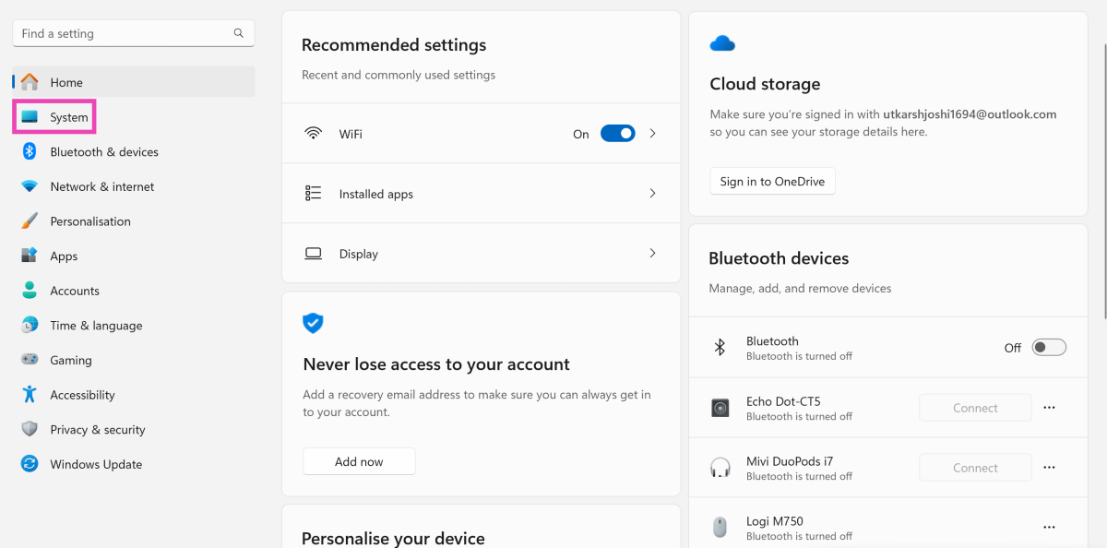Click the Privacy & security shield icon

(30, 430)
